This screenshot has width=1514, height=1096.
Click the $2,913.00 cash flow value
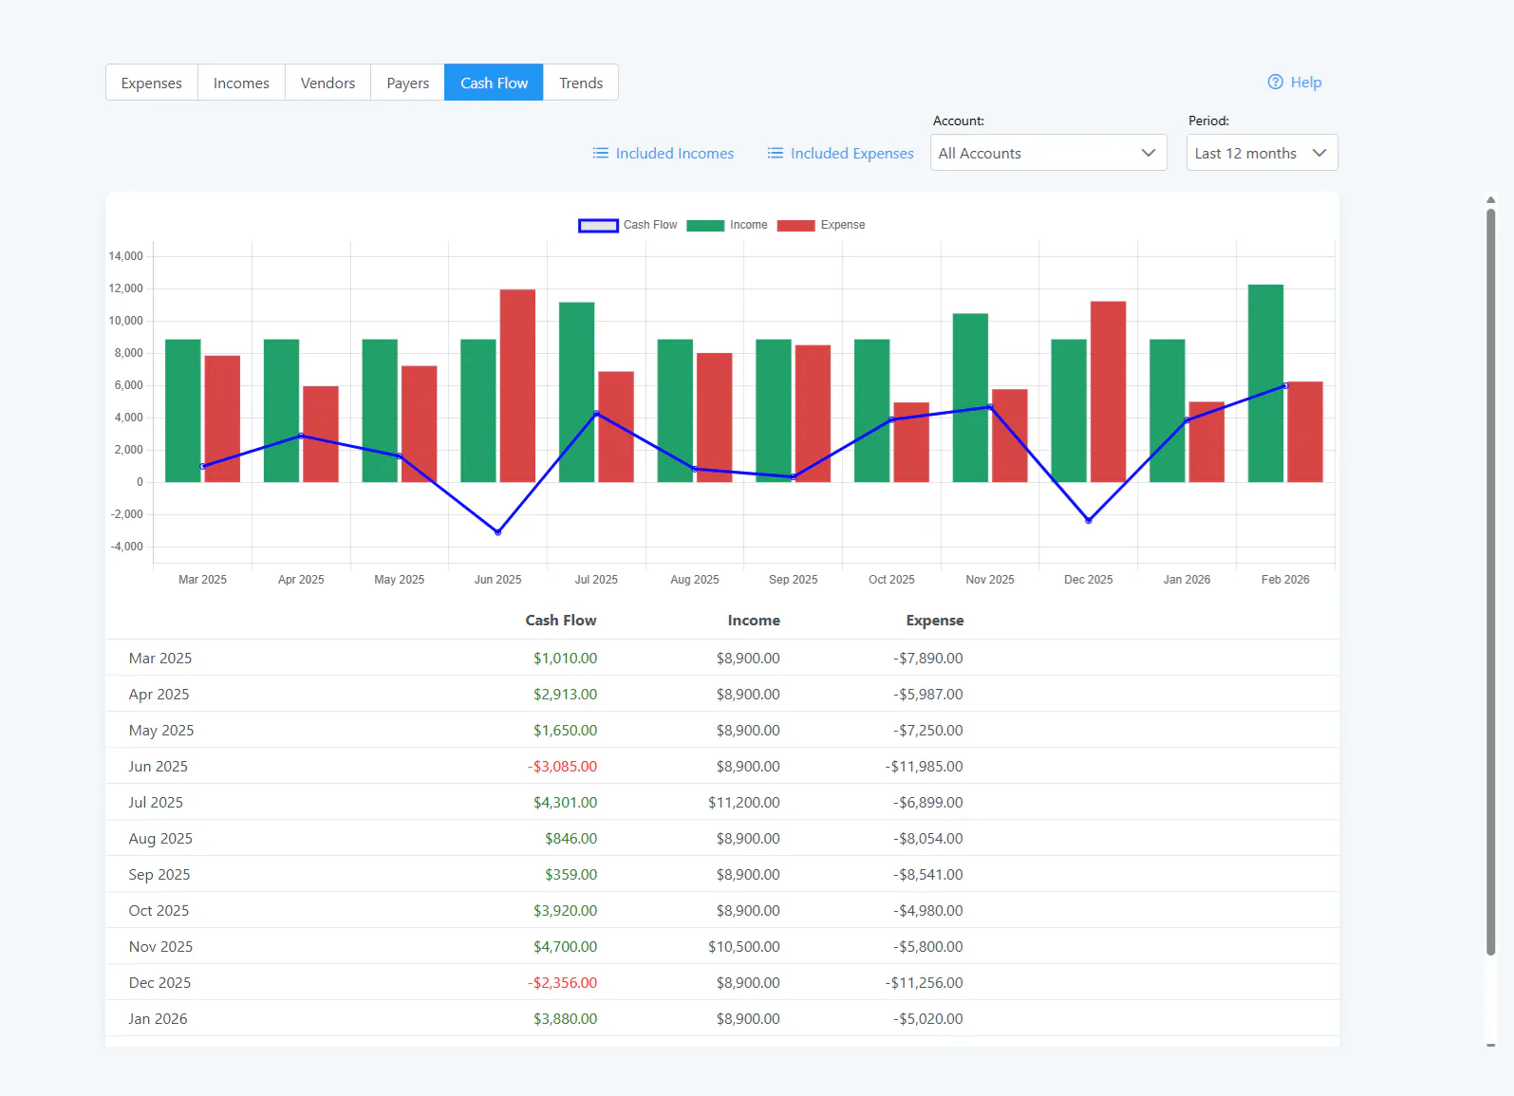[x=565, y=694]
